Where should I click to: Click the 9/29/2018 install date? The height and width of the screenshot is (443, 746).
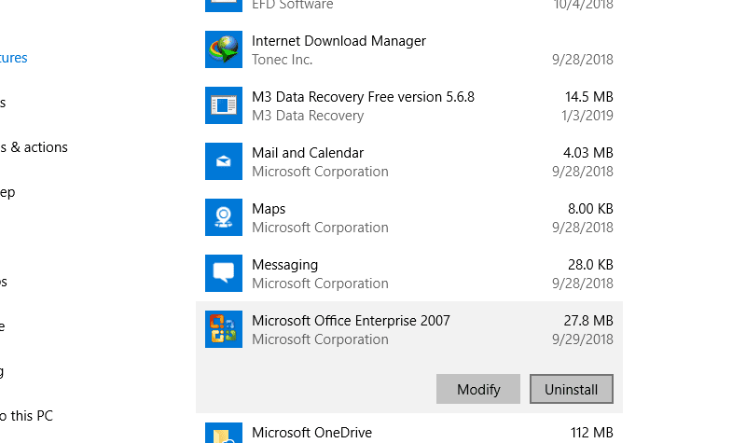(x=582, y=339)
